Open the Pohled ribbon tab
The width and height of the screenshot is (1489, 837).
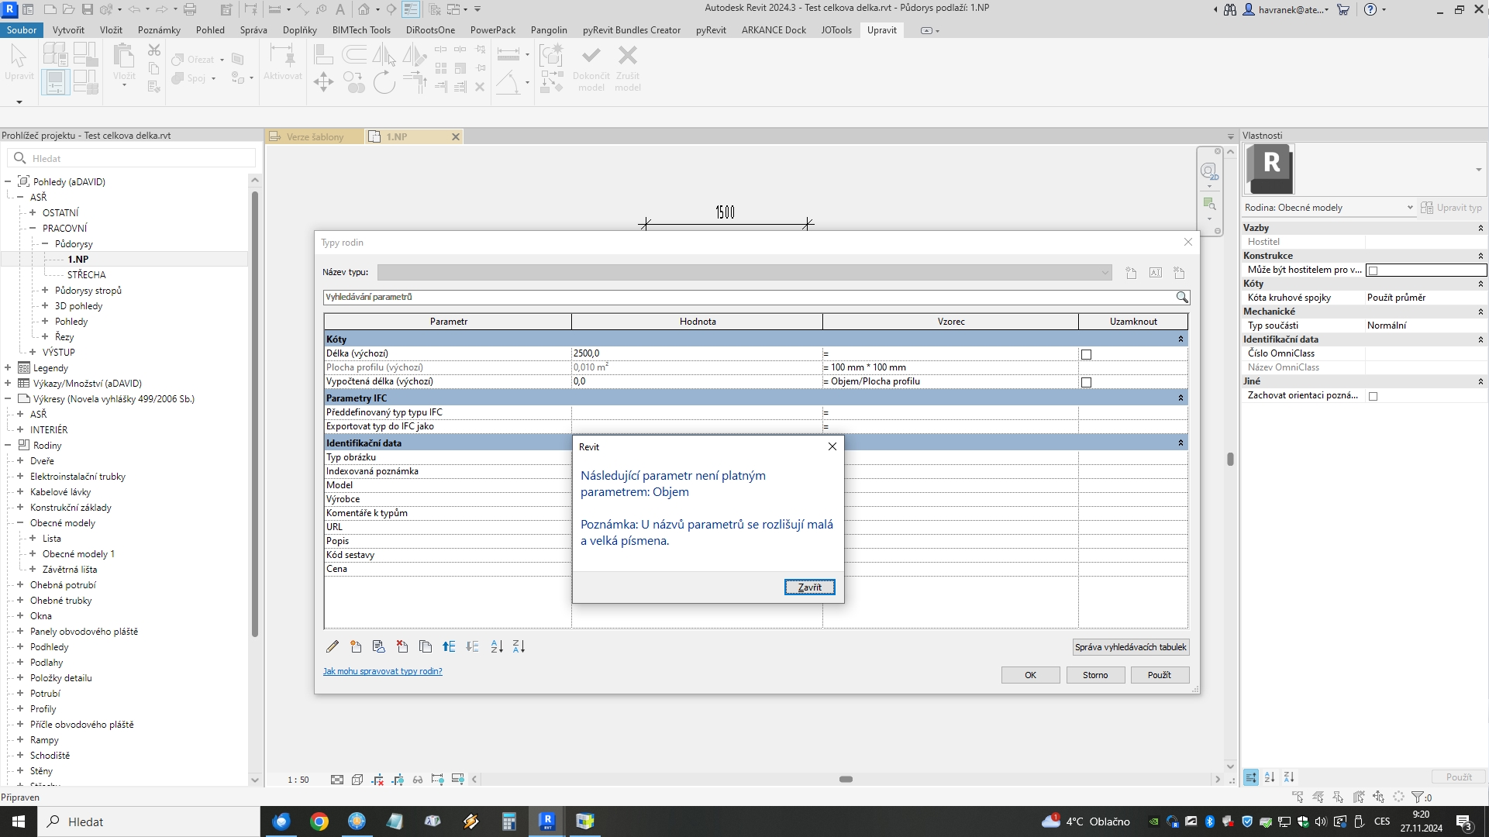click(210, 30)
